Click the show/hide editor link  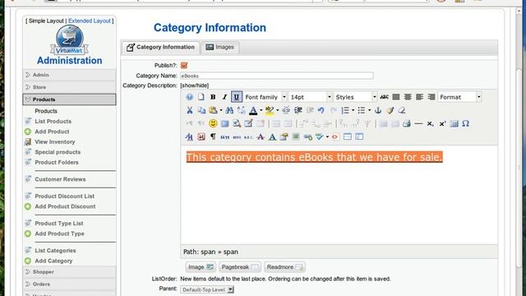tap(195, 86)
